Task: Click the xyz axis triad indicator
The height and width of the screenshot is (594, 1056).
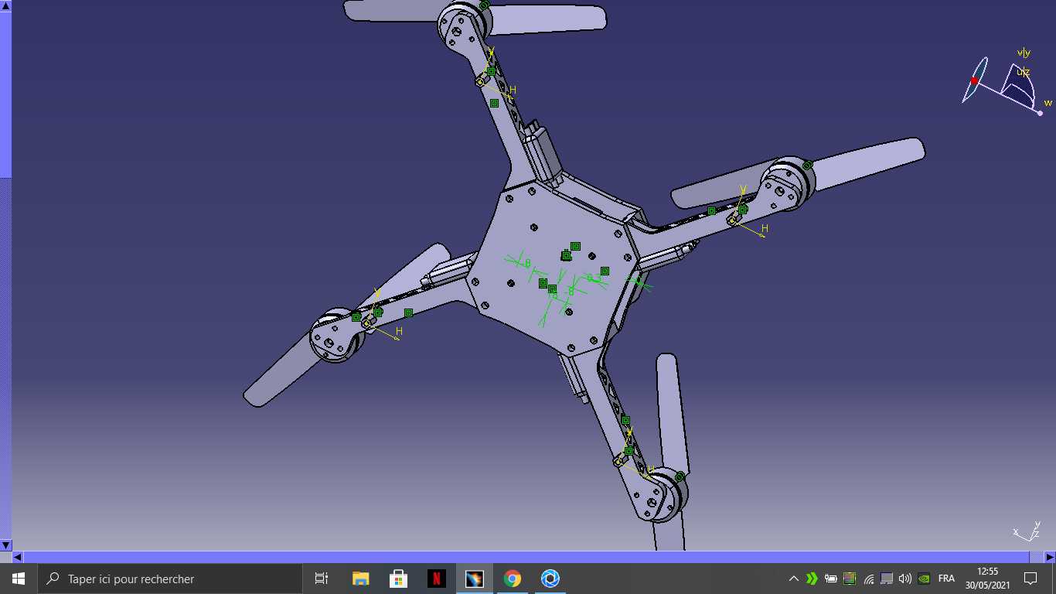Action: 1027,532
